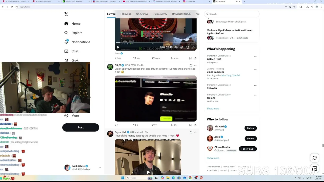The width and height of the screenshot is (324, 182).
Task: Click Show more under What's happening
Action: 213,108
